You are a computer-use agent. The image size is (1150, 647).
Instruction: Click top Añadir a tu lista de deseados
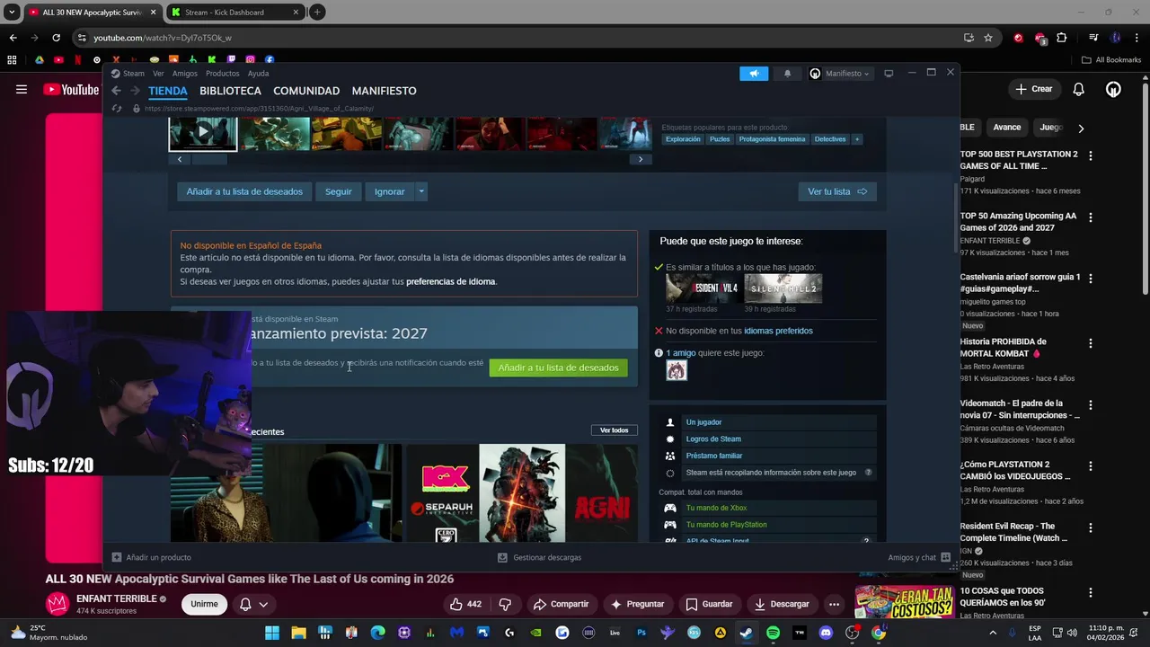244,191
